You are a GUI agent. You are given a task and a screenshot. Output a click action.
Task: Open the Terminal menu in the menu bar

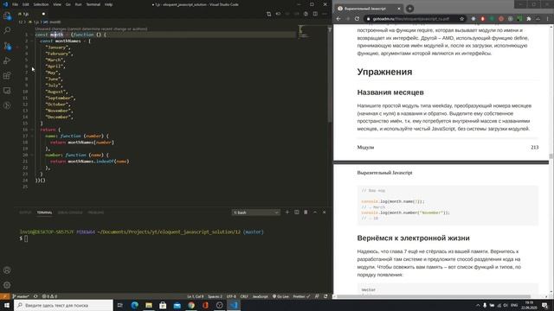(93, 4)
